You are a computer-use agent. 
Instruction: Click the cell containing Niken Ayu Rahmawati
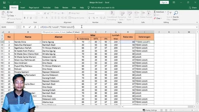(x=28, y=60)
